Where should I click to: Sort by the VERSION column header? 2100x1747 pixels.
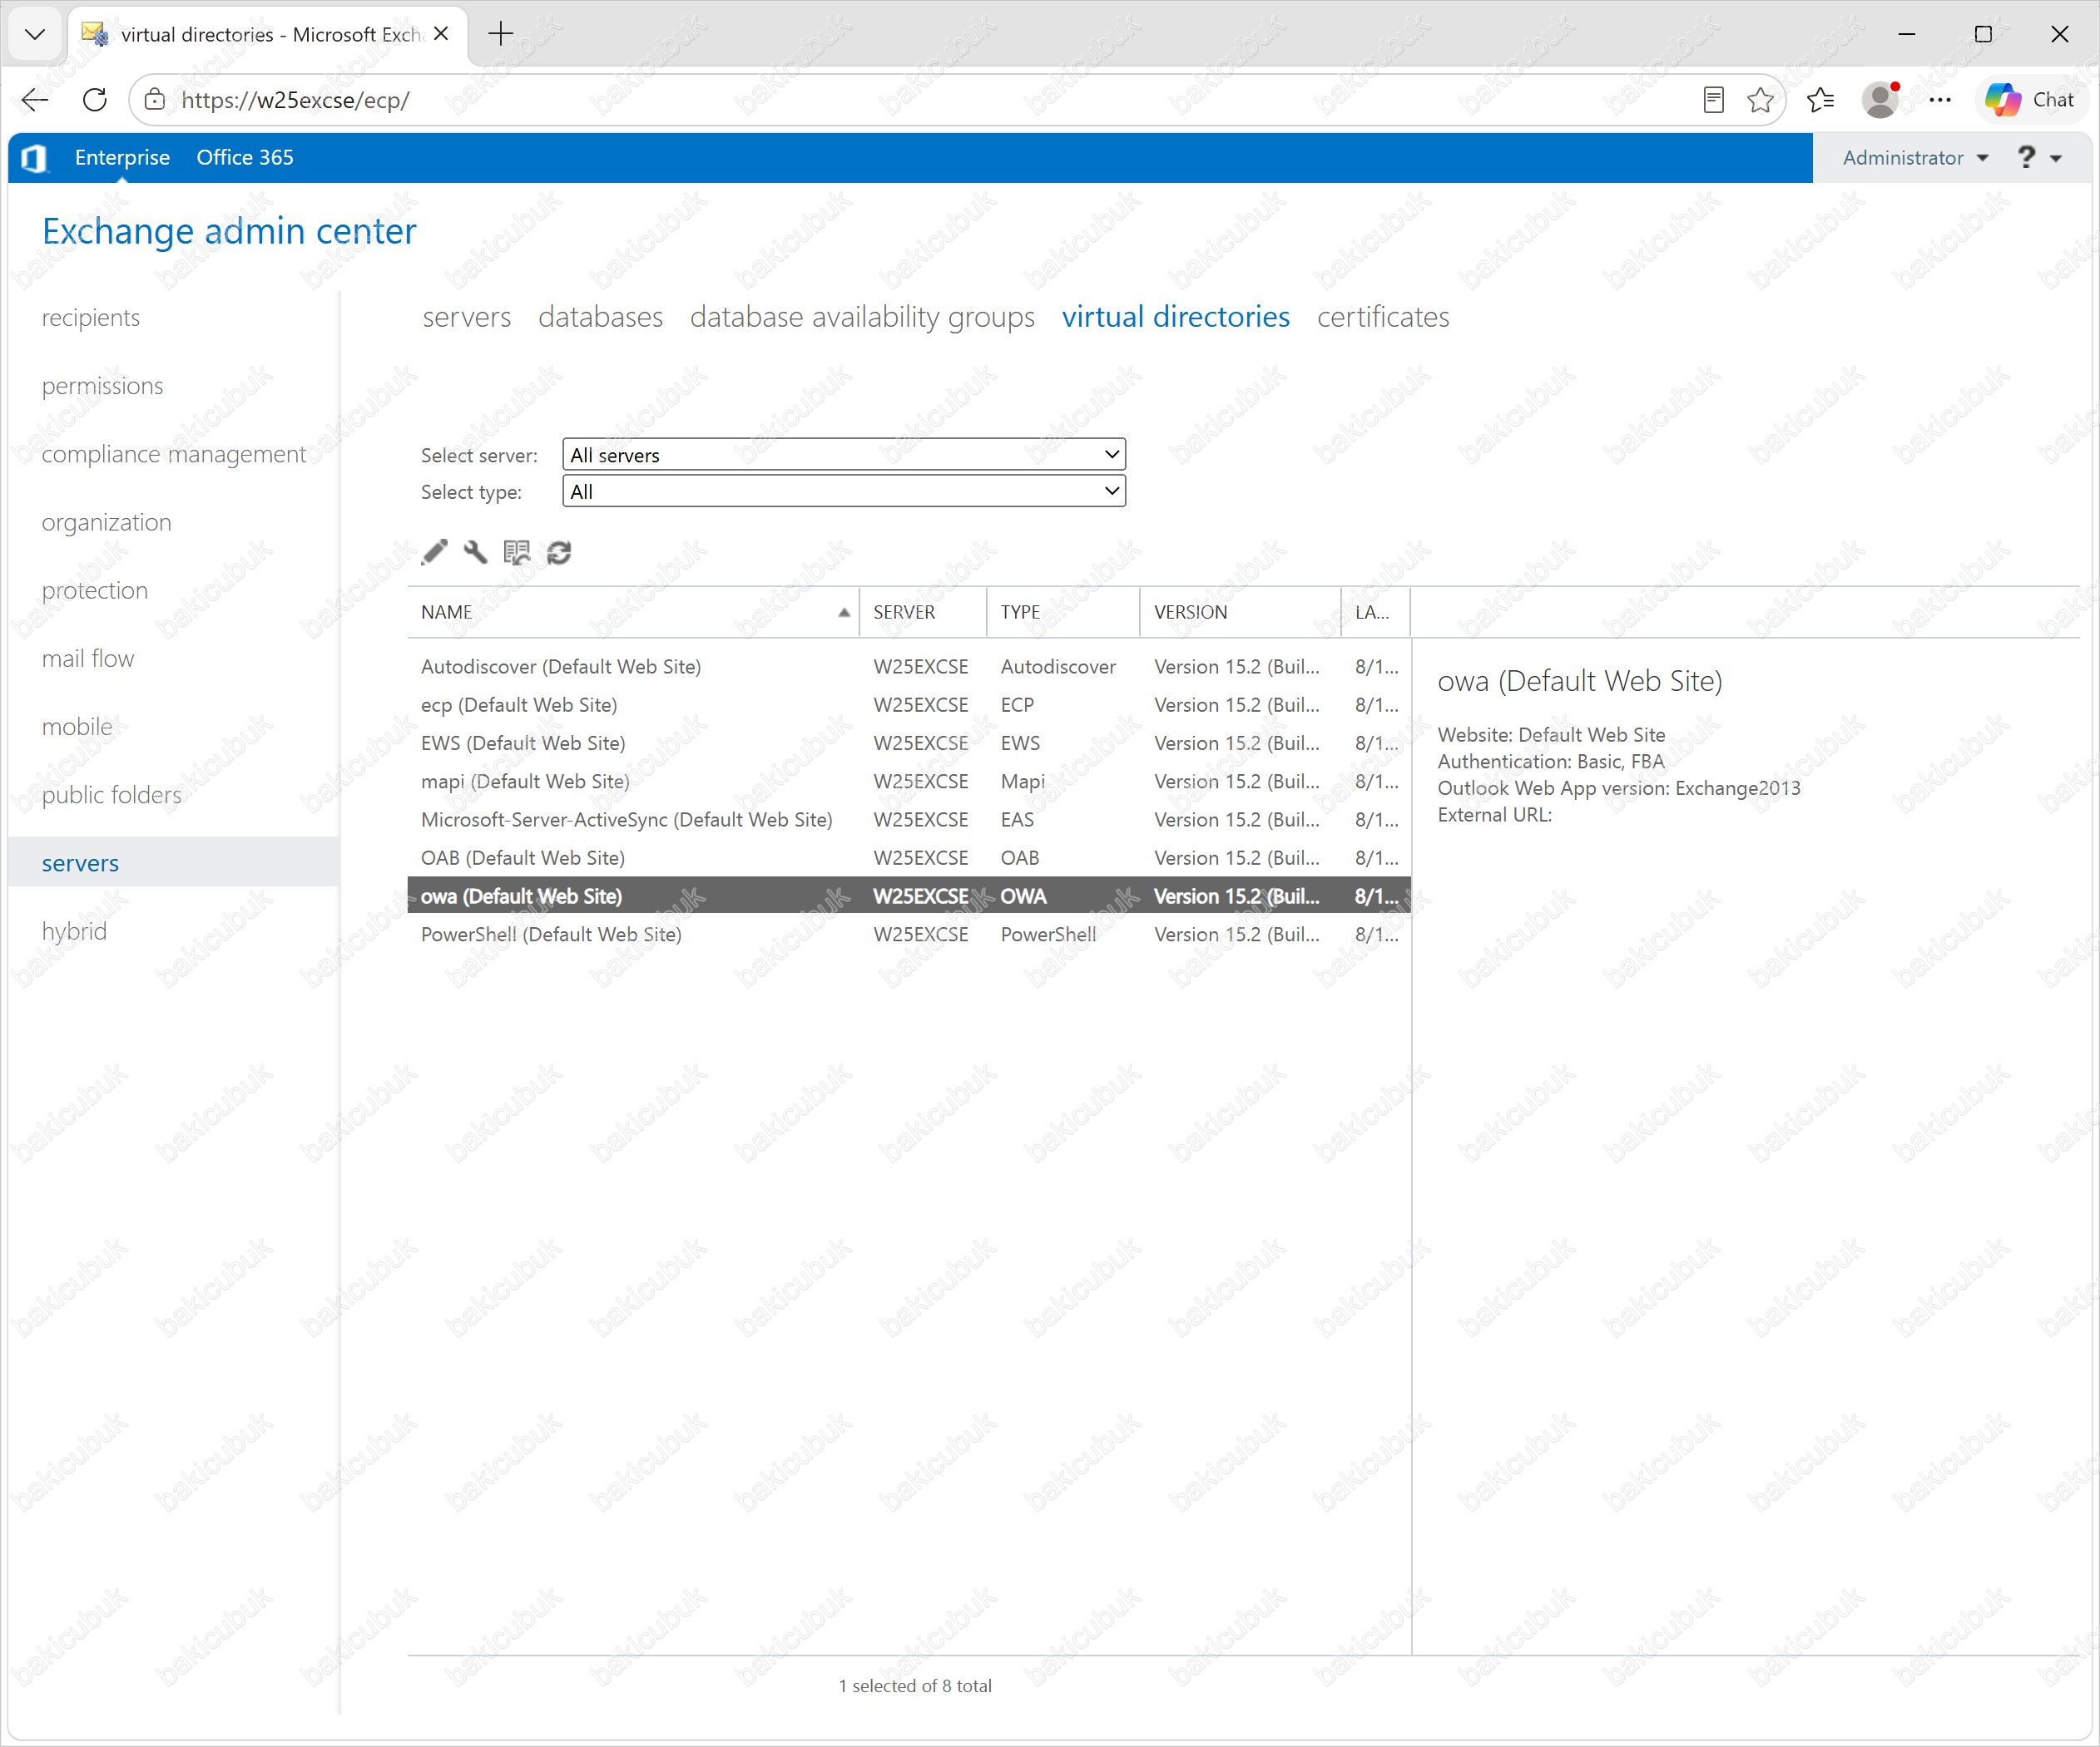(1240, 612)
